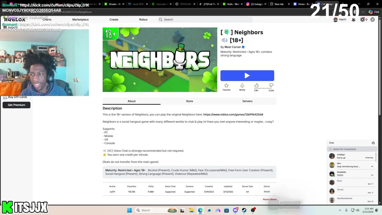This screenshot has height=215, width=382.
Task: Switch to the Servers tab
Action: (x=247, y=101)
